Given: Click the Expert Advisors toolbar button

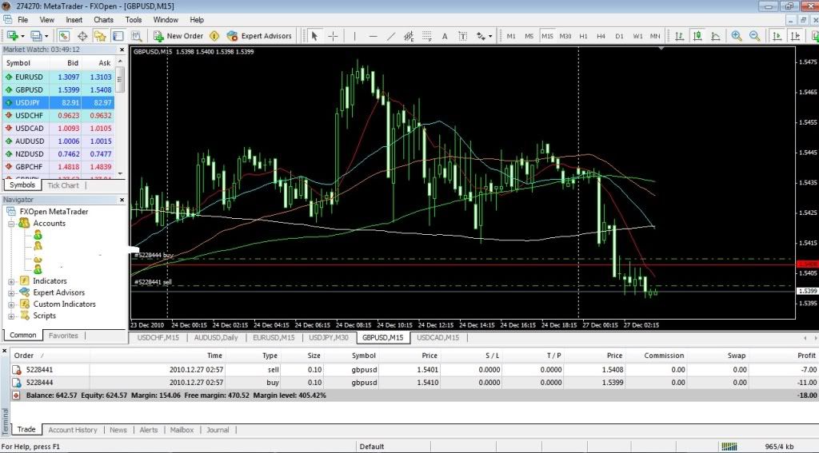Looking at the screenshot, I should (260, 36).
